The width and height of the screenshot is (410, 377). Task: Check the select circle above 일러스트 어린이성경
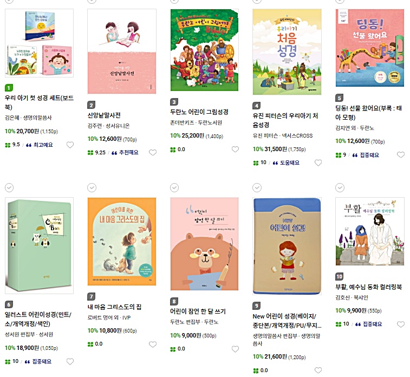9,188
